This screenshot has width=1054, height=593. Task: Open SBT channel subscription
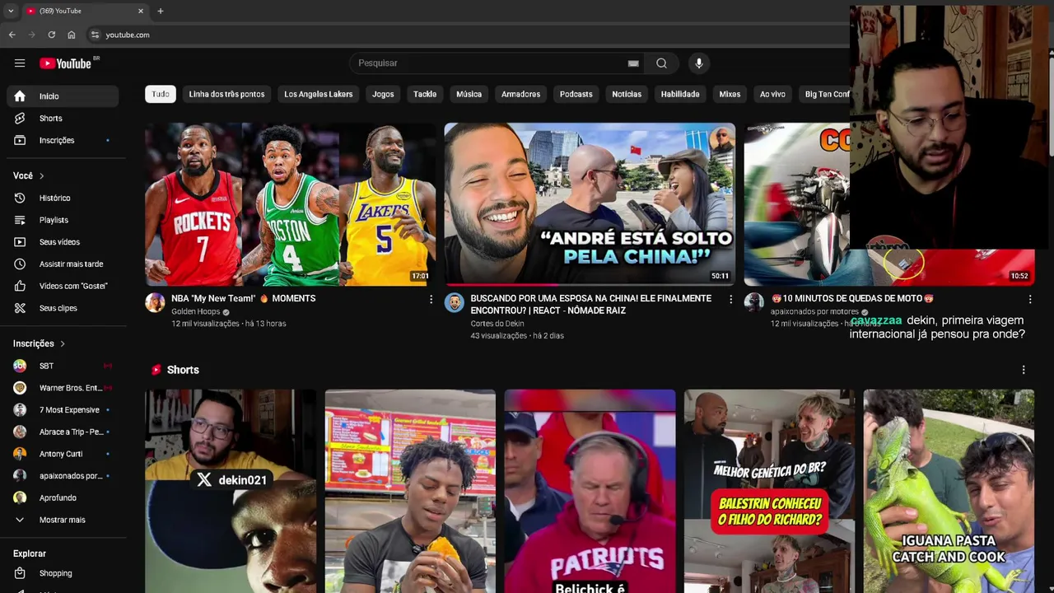pyautogui.click(x=63, y=366)
